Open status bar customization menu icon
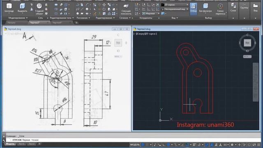The height and width of the screenshot is (148, 263). tap(258, 145)
